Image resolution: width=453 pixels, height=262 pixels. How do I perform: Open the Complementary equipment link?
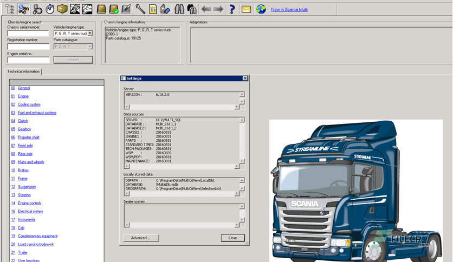[38, 236]
